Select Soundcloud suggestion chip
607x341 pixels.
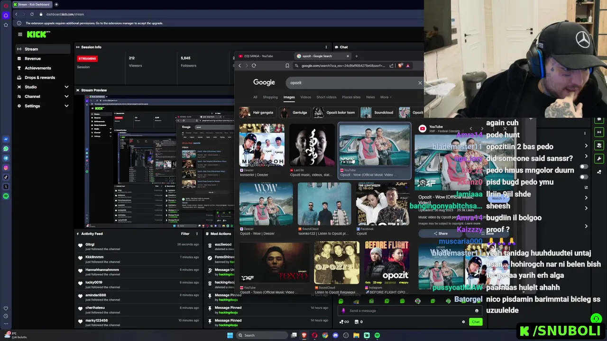click(378, 113)
